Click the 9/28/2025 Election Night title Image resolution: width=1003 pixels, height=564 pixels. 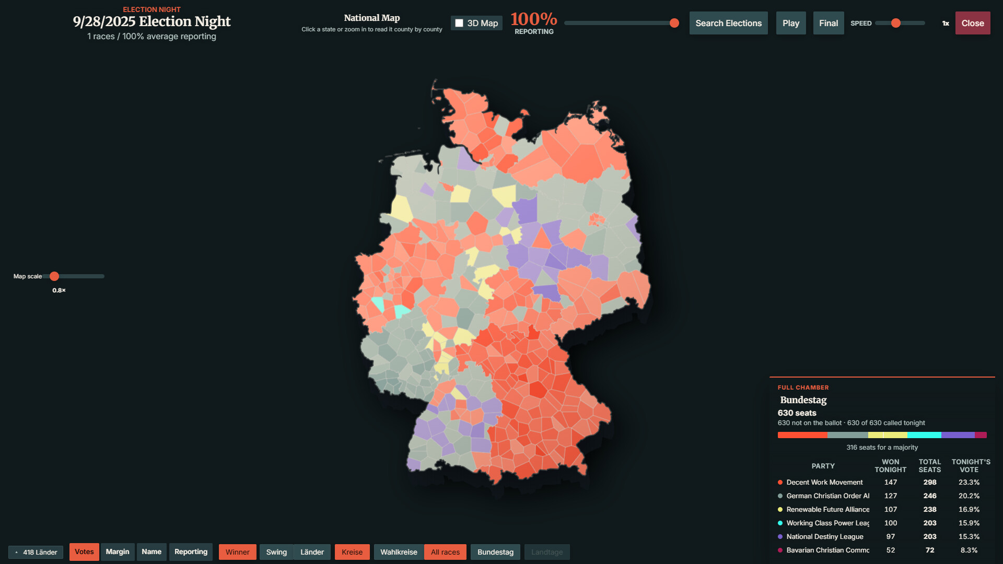tap(151, 21)
